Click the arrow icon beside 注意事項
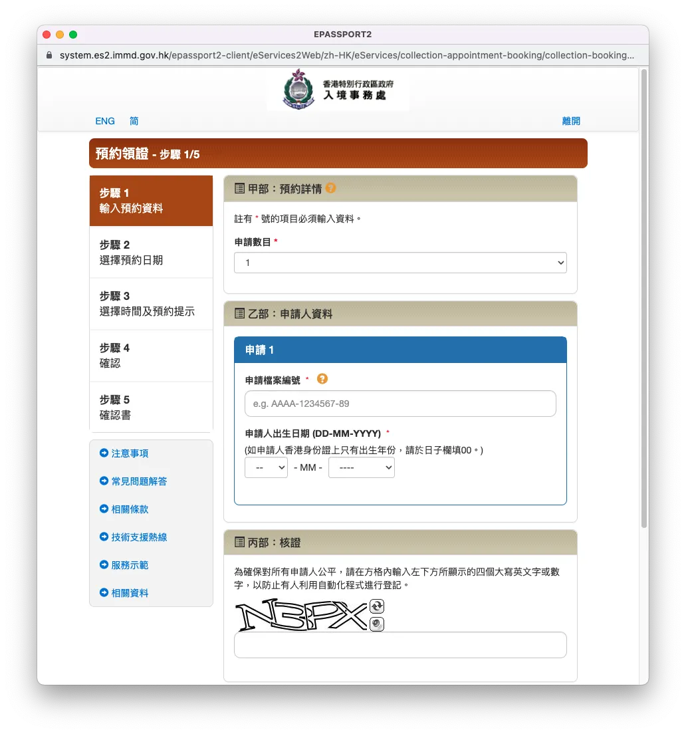Screen dimensions: 686x734 [104, 453]
